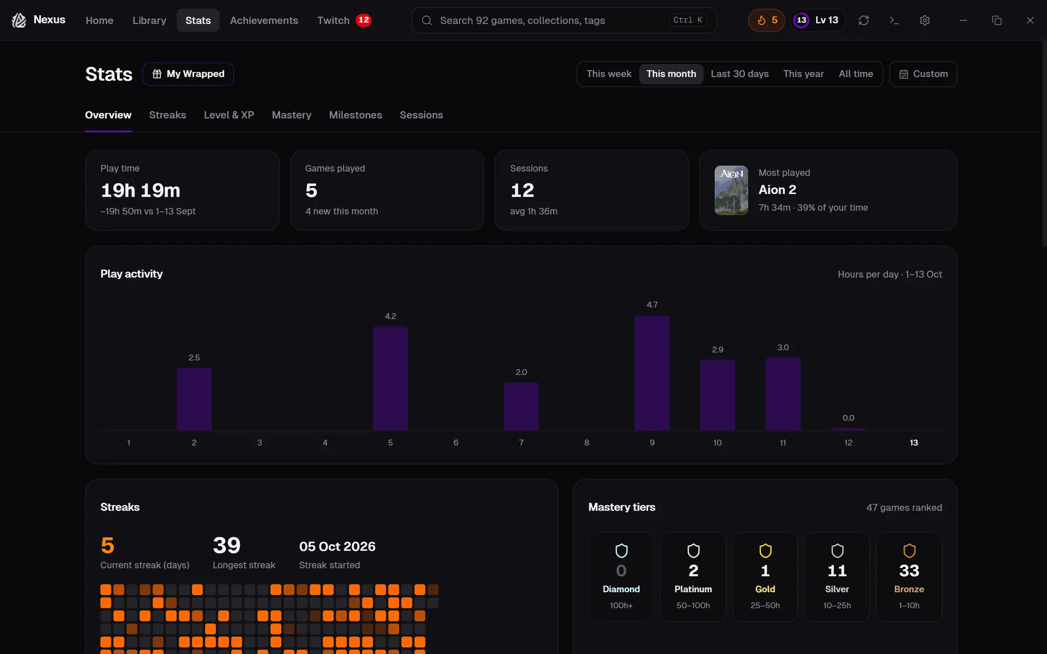Click the Stats nav button
Image resolution: width=1047 pixels, height=654 pixels.
pos(198,20)
